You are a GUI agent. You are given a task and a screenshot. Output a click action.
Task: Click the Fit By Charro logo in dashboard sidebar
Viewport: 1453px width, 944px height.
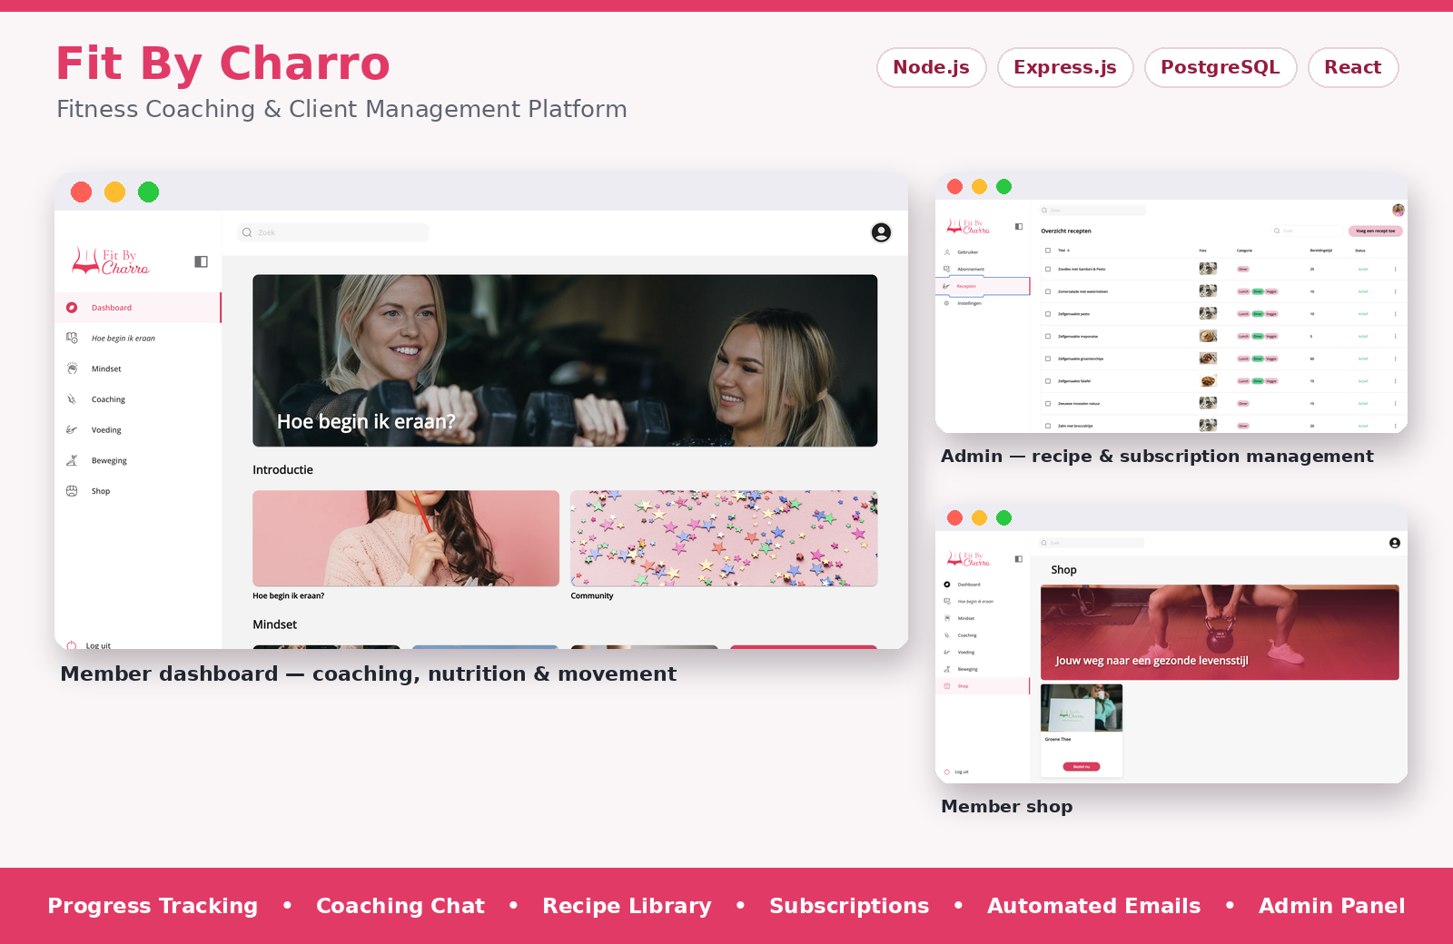point(111,261)
